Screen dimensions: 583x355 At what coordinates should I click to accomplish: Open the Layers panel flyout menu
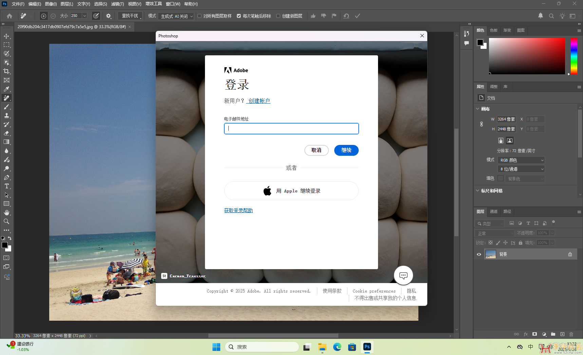coord(579,212)
